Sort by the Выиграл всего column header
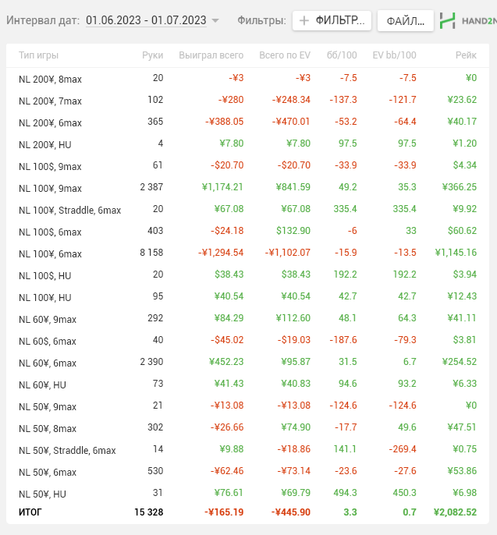The width and height of the screenshot is (497, 535). coord(211,55)
